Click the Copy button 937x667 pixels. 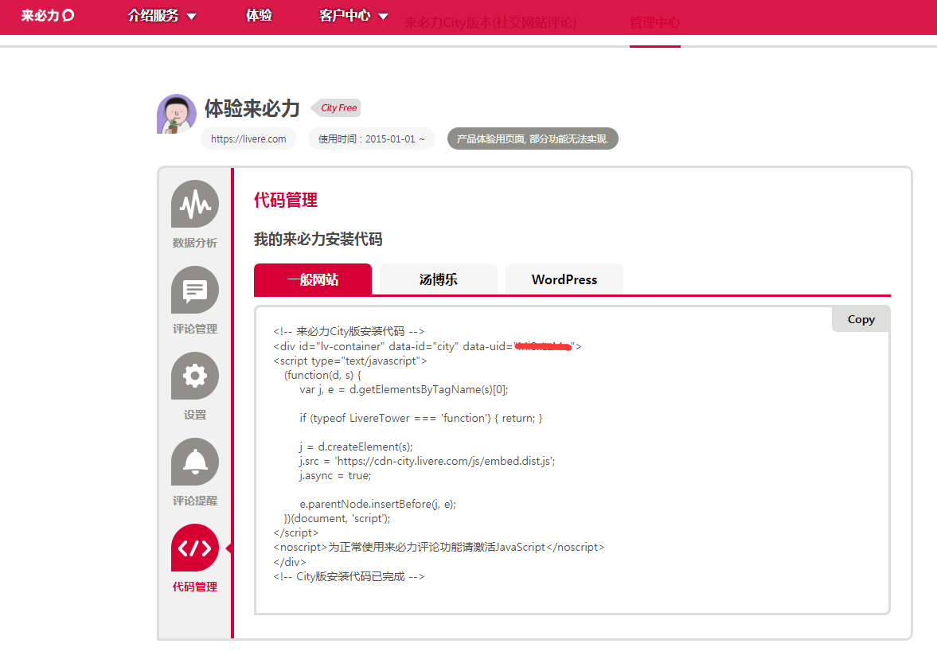tap(861, 319)
